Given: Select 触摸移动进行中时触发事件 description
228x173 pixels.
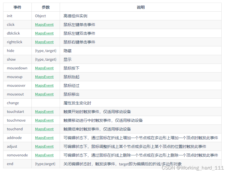Looking at the screenshot, I should click(x=103, y=121).
